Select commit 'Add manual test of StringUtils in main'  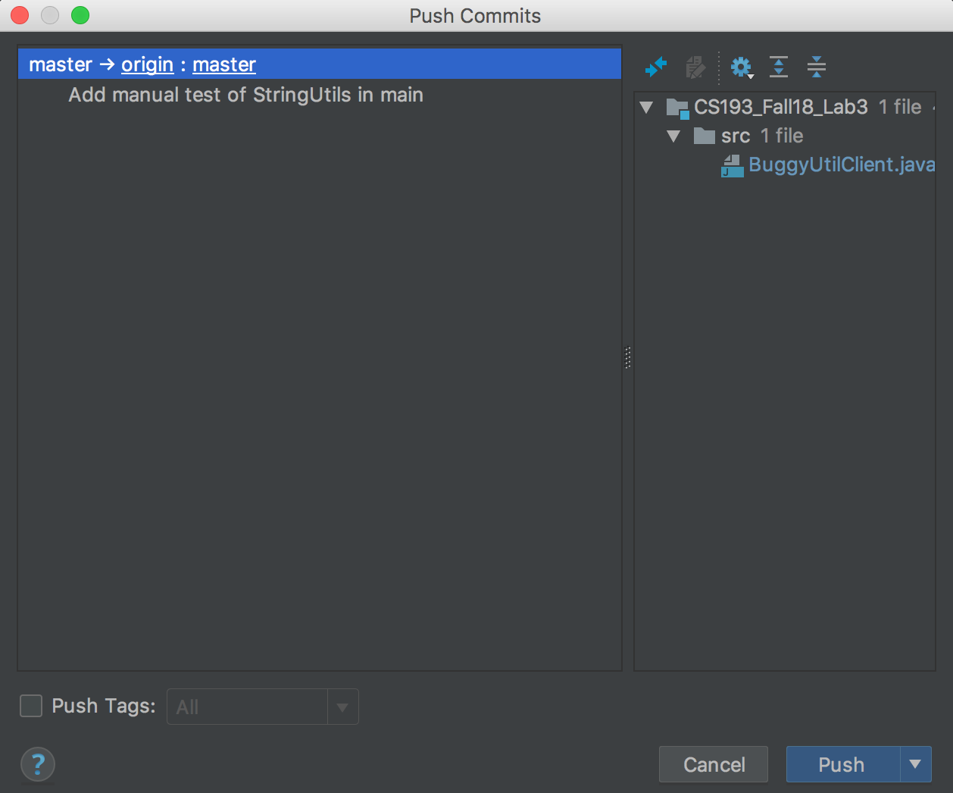point(245,95)
